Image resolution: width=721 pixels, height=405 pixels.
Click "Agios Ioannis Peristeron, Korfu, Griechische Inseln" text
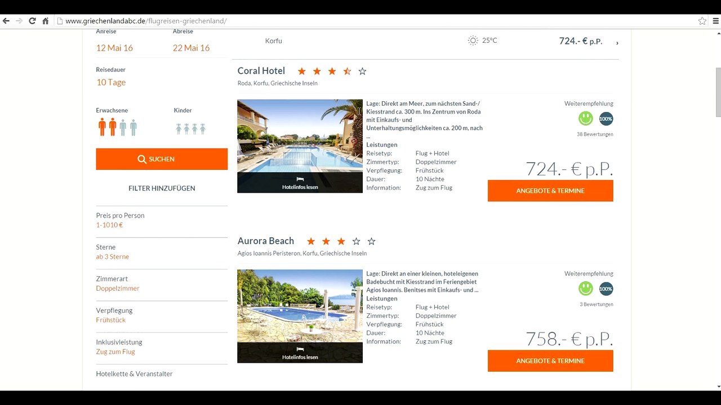[x=302, y=253]
